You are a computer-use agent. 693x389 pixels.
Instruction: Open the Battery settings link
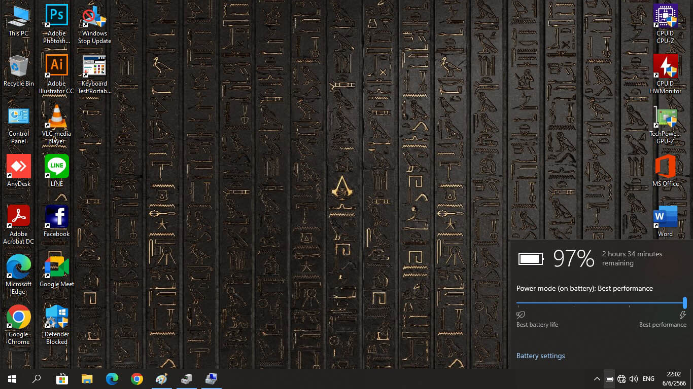point(540,356)
